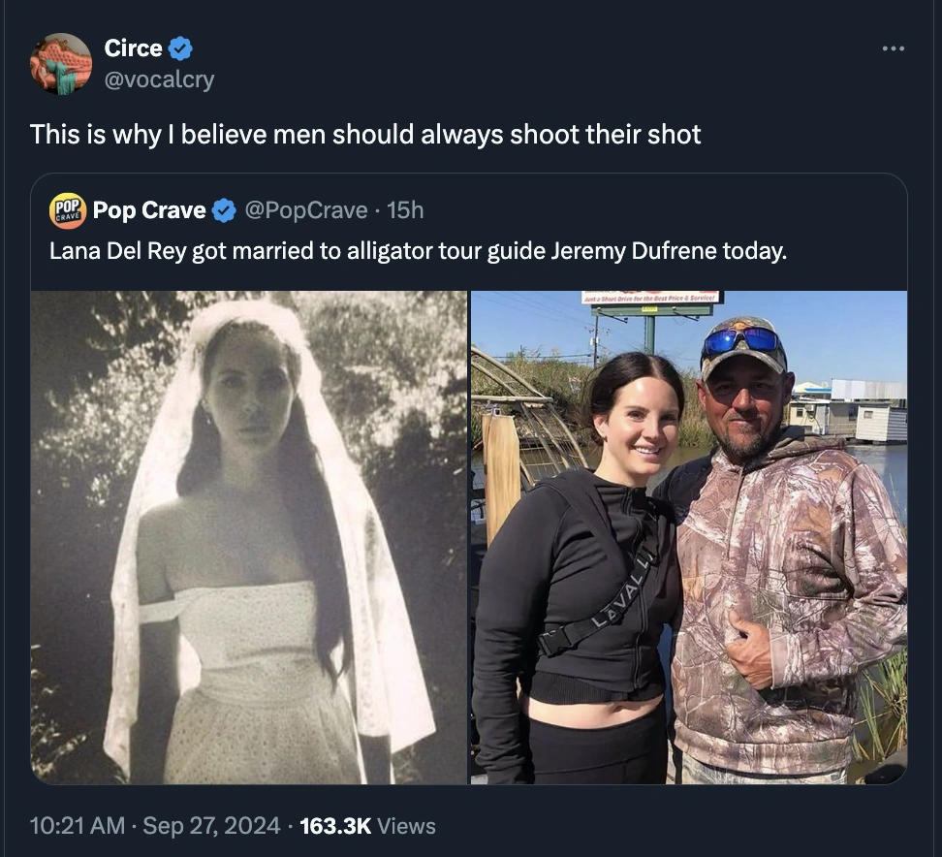Open the Circe display name link
The image size is (942, 857).
click(133, 48)
